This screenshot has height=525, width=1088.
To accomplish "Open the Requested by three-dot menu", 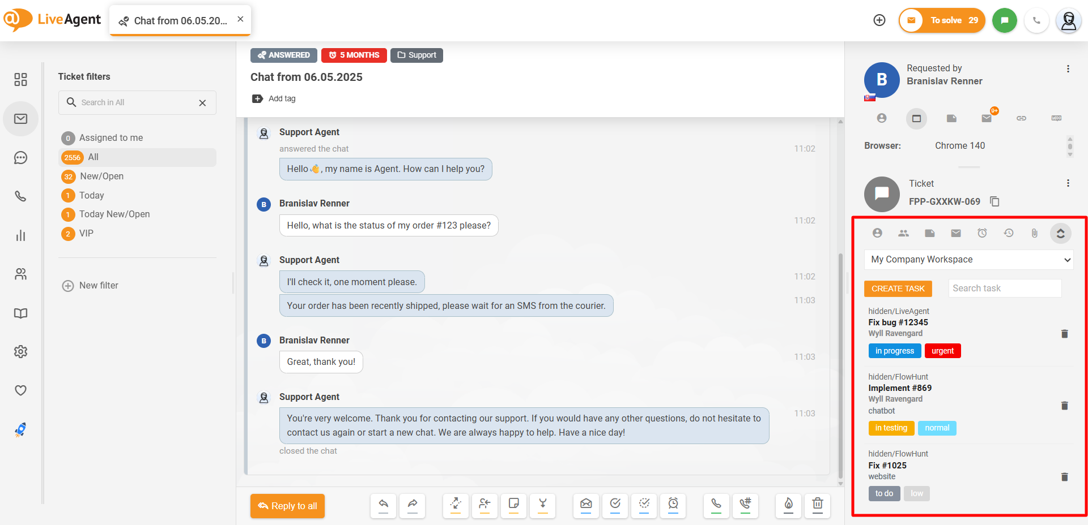I will tap(1068, 69).
